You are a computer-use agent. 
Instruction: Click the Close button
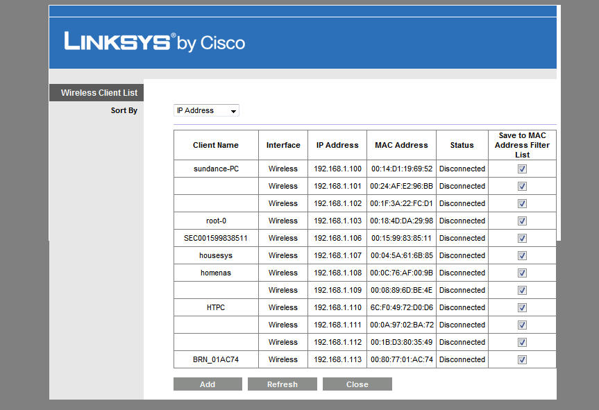pos(357,384)
